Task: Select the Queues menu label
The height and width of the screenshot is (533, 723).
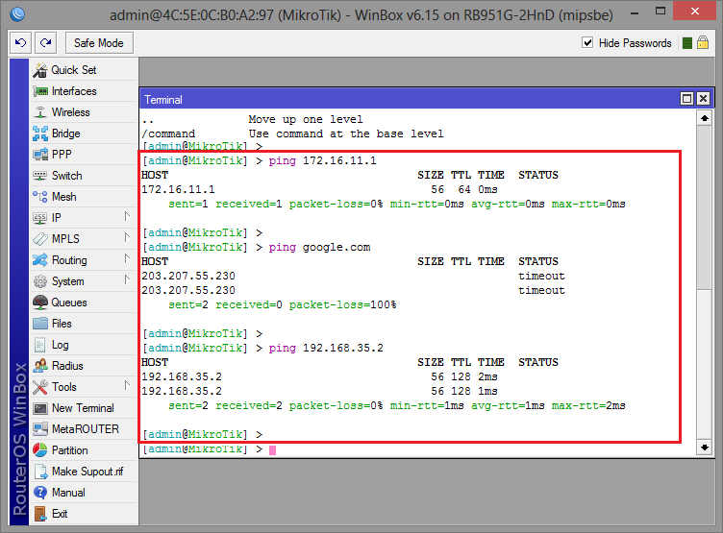Action: coord(69,303)
